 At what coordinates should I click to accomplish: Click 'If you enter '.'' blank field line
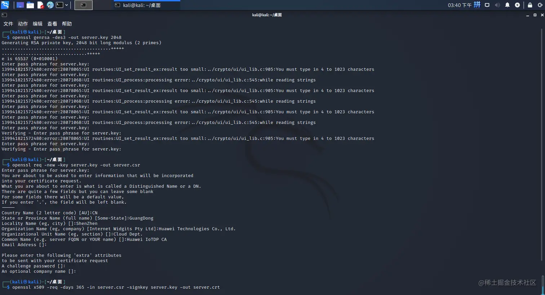64,202
